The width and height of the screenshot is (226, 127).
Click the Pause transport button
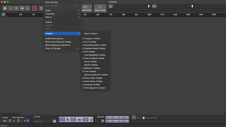(5, 8)
